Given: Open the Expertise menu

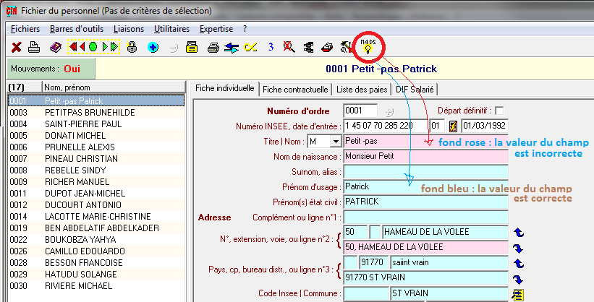Looking at the screenshot, I should 216,29.
